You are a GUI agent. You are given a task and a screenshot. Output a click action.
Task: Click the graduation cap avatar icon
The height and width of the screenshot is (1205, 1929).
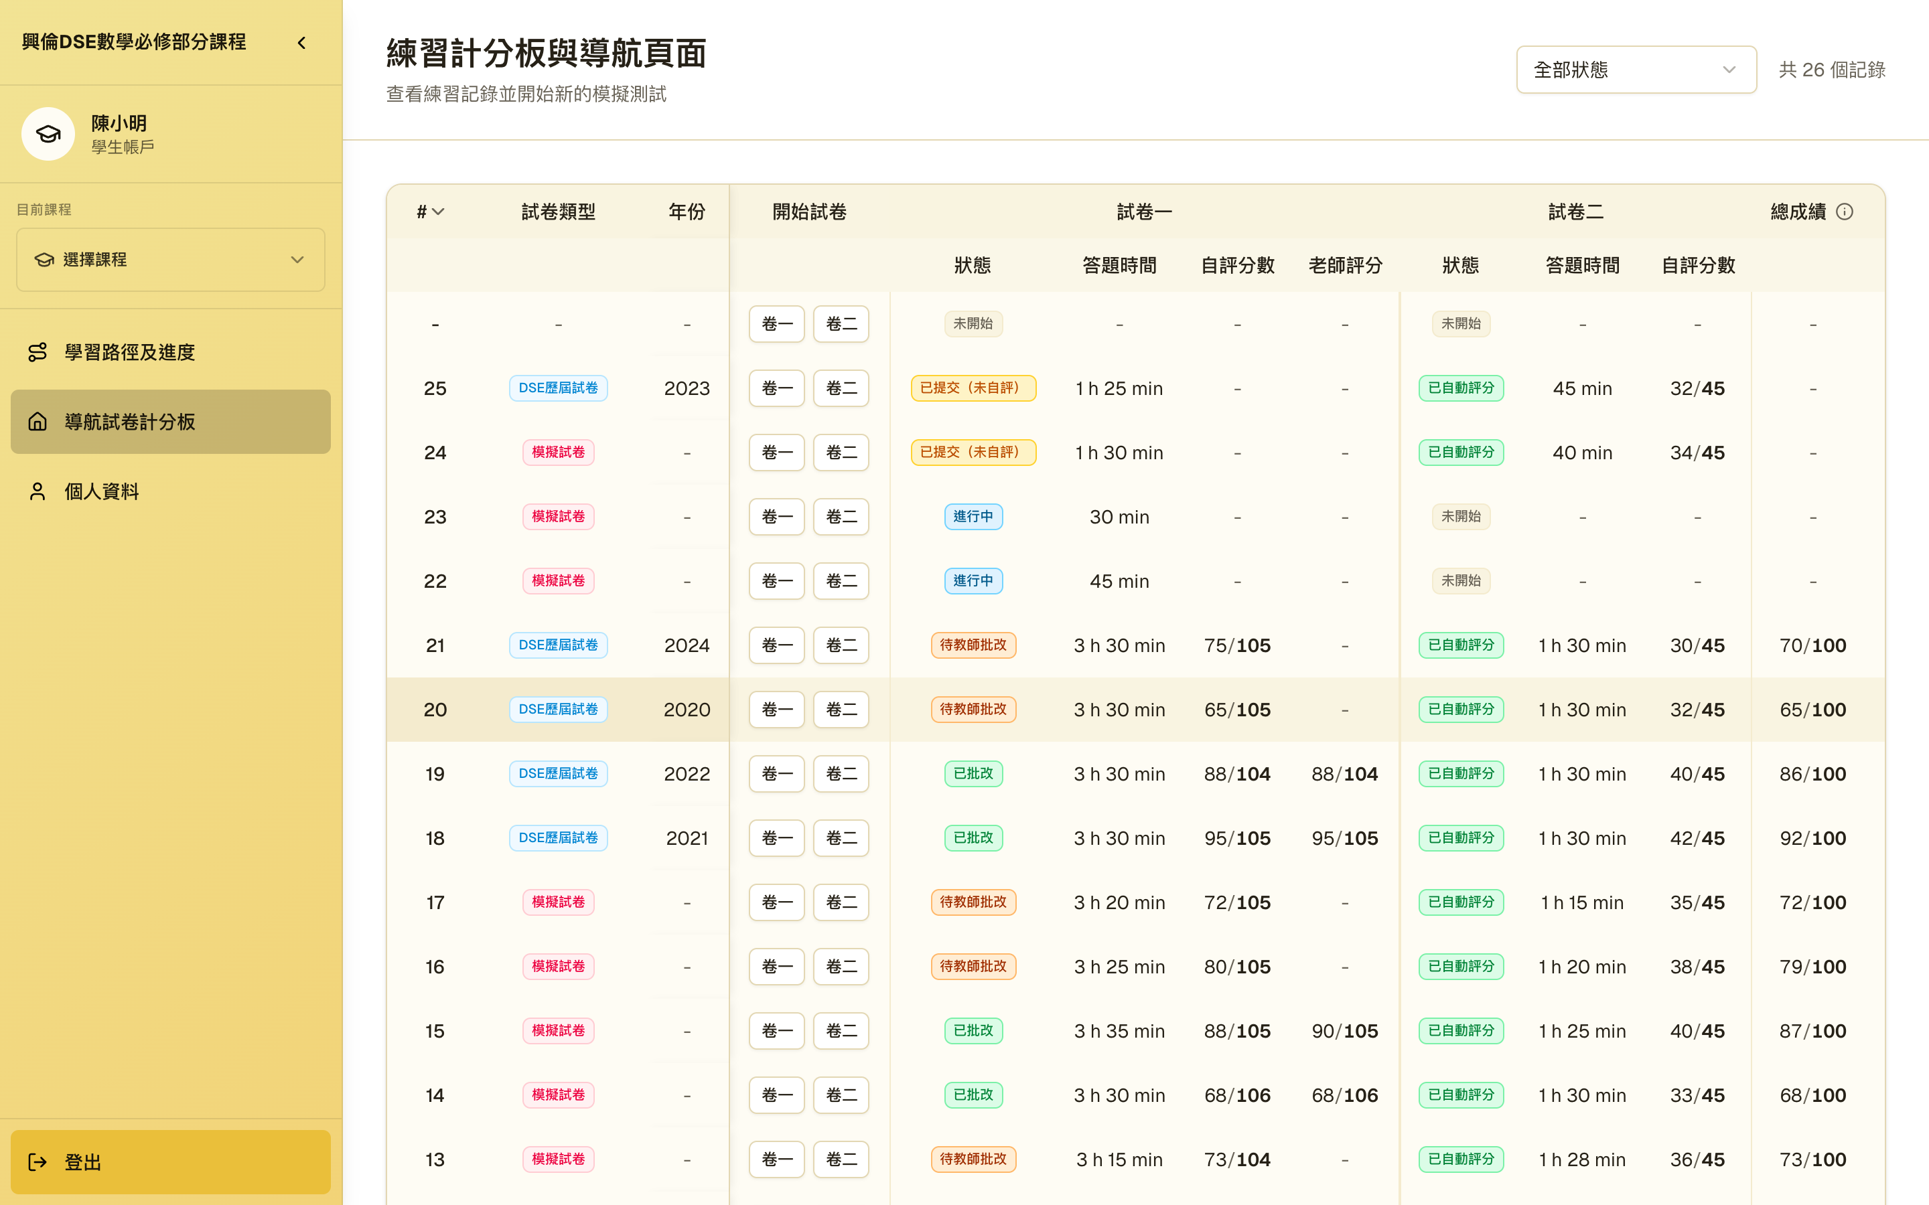point(48,134)
